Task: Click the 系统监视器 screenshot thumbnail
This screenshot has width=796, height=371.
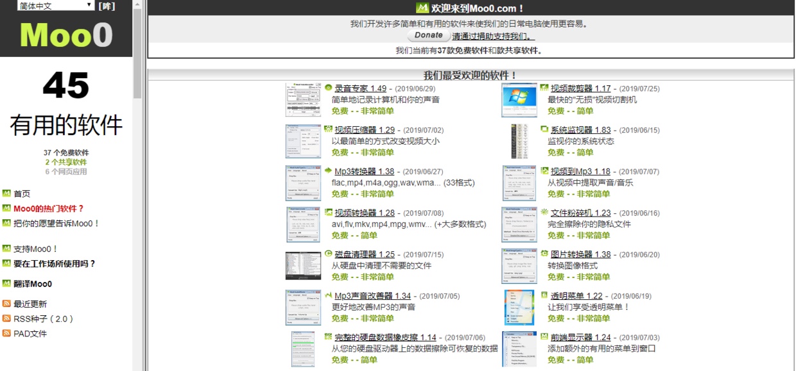Action: tap(519, 142)
